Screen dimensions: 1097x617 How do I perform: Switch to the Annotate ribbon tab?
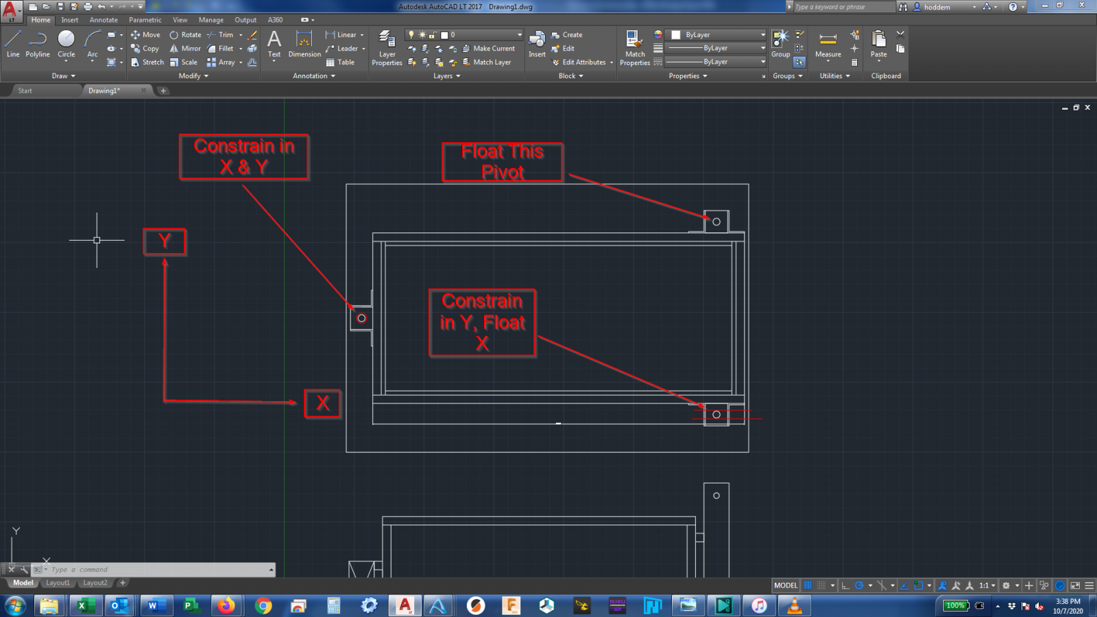[104, 20]
